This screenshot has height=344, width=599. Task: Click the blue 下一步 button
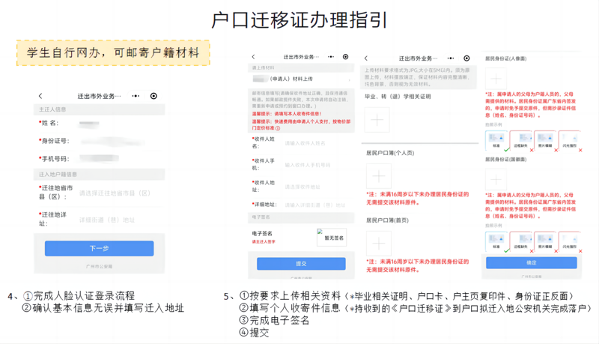click(99, 248)
